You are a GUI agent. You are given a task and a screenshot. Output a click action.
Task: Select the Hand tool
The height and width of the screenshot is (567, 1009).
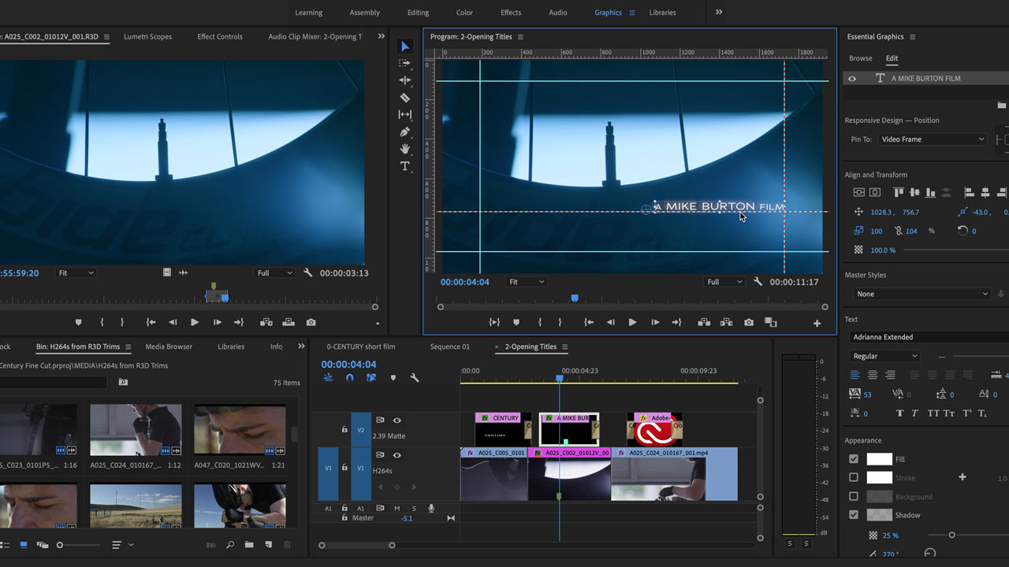[x=404, y=149]
